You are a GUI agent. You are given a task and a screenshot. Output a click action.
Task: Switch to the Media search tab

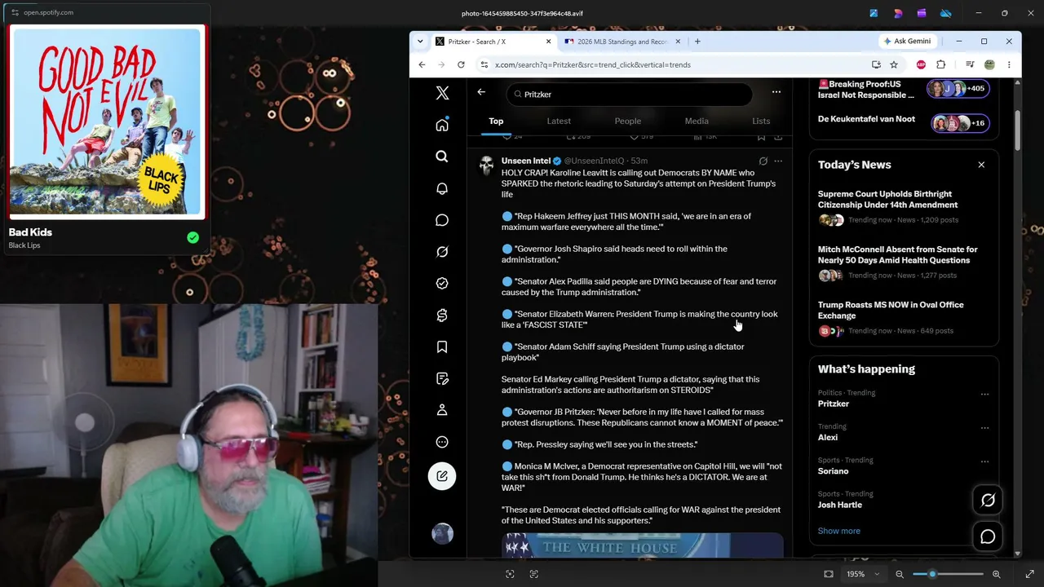coord(697,121)
